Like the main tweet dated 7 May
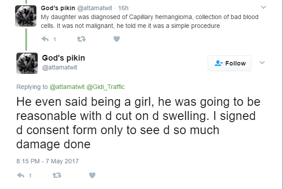This screenshot has width=283, height=189. [92, 175]
